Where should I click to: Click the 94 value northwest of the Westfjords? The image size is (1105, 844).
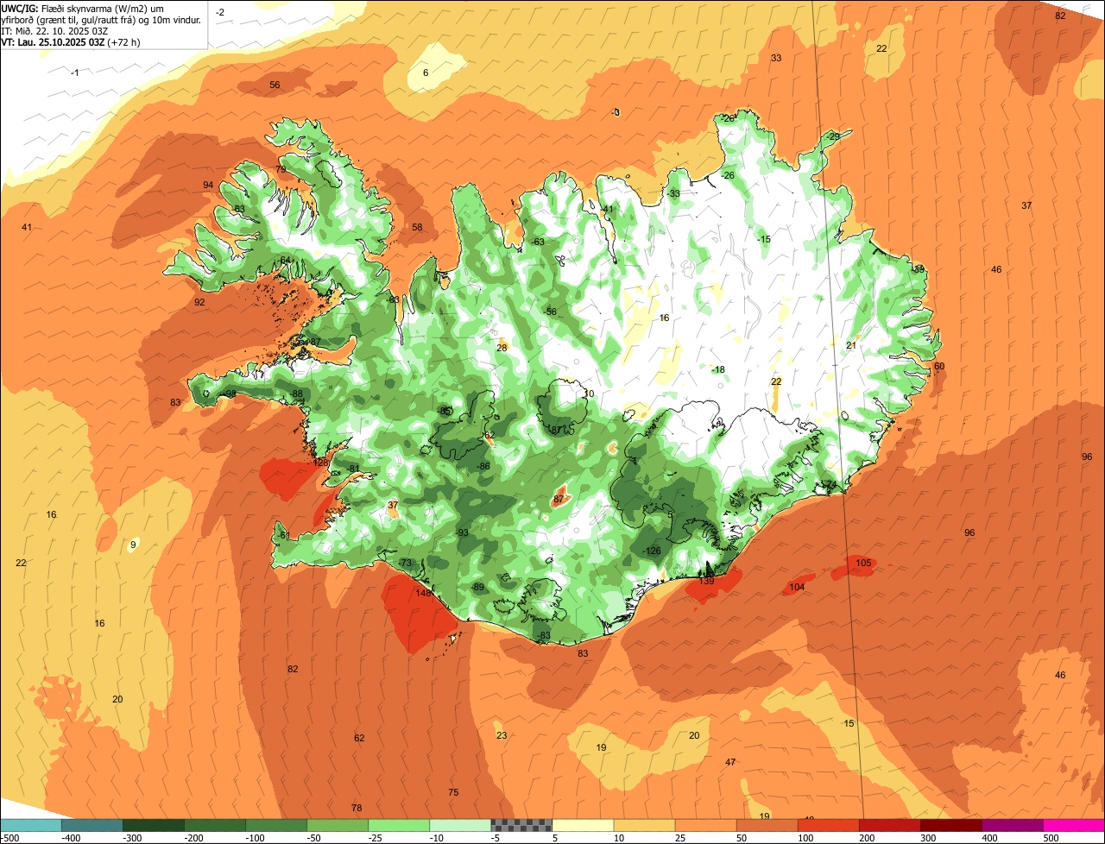[x=208, y=186]
